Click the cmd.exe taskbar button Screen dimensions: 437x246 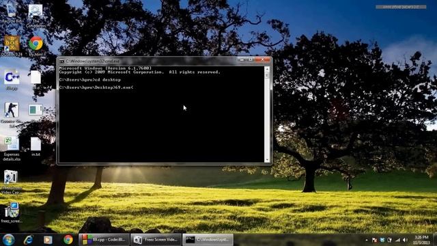tap(208, 240)
